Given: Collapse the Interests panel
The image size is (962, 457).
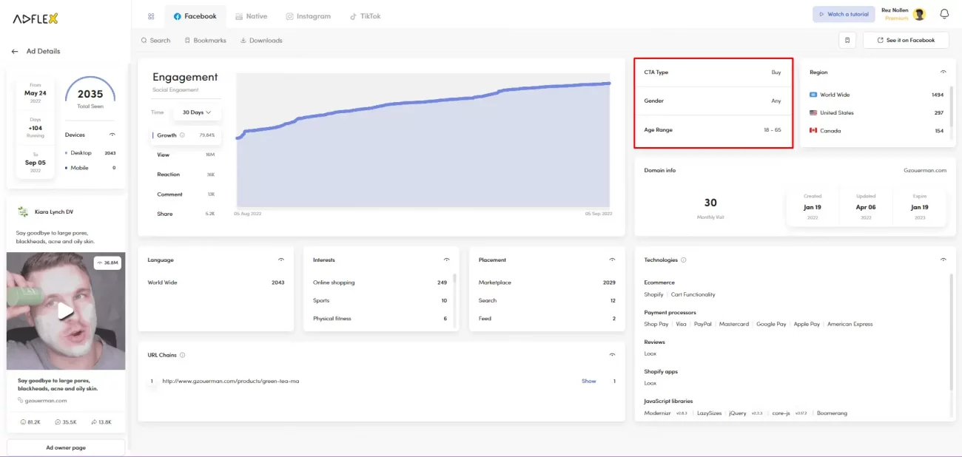Looking at the screenshot, I should click(x=447, y=260).
